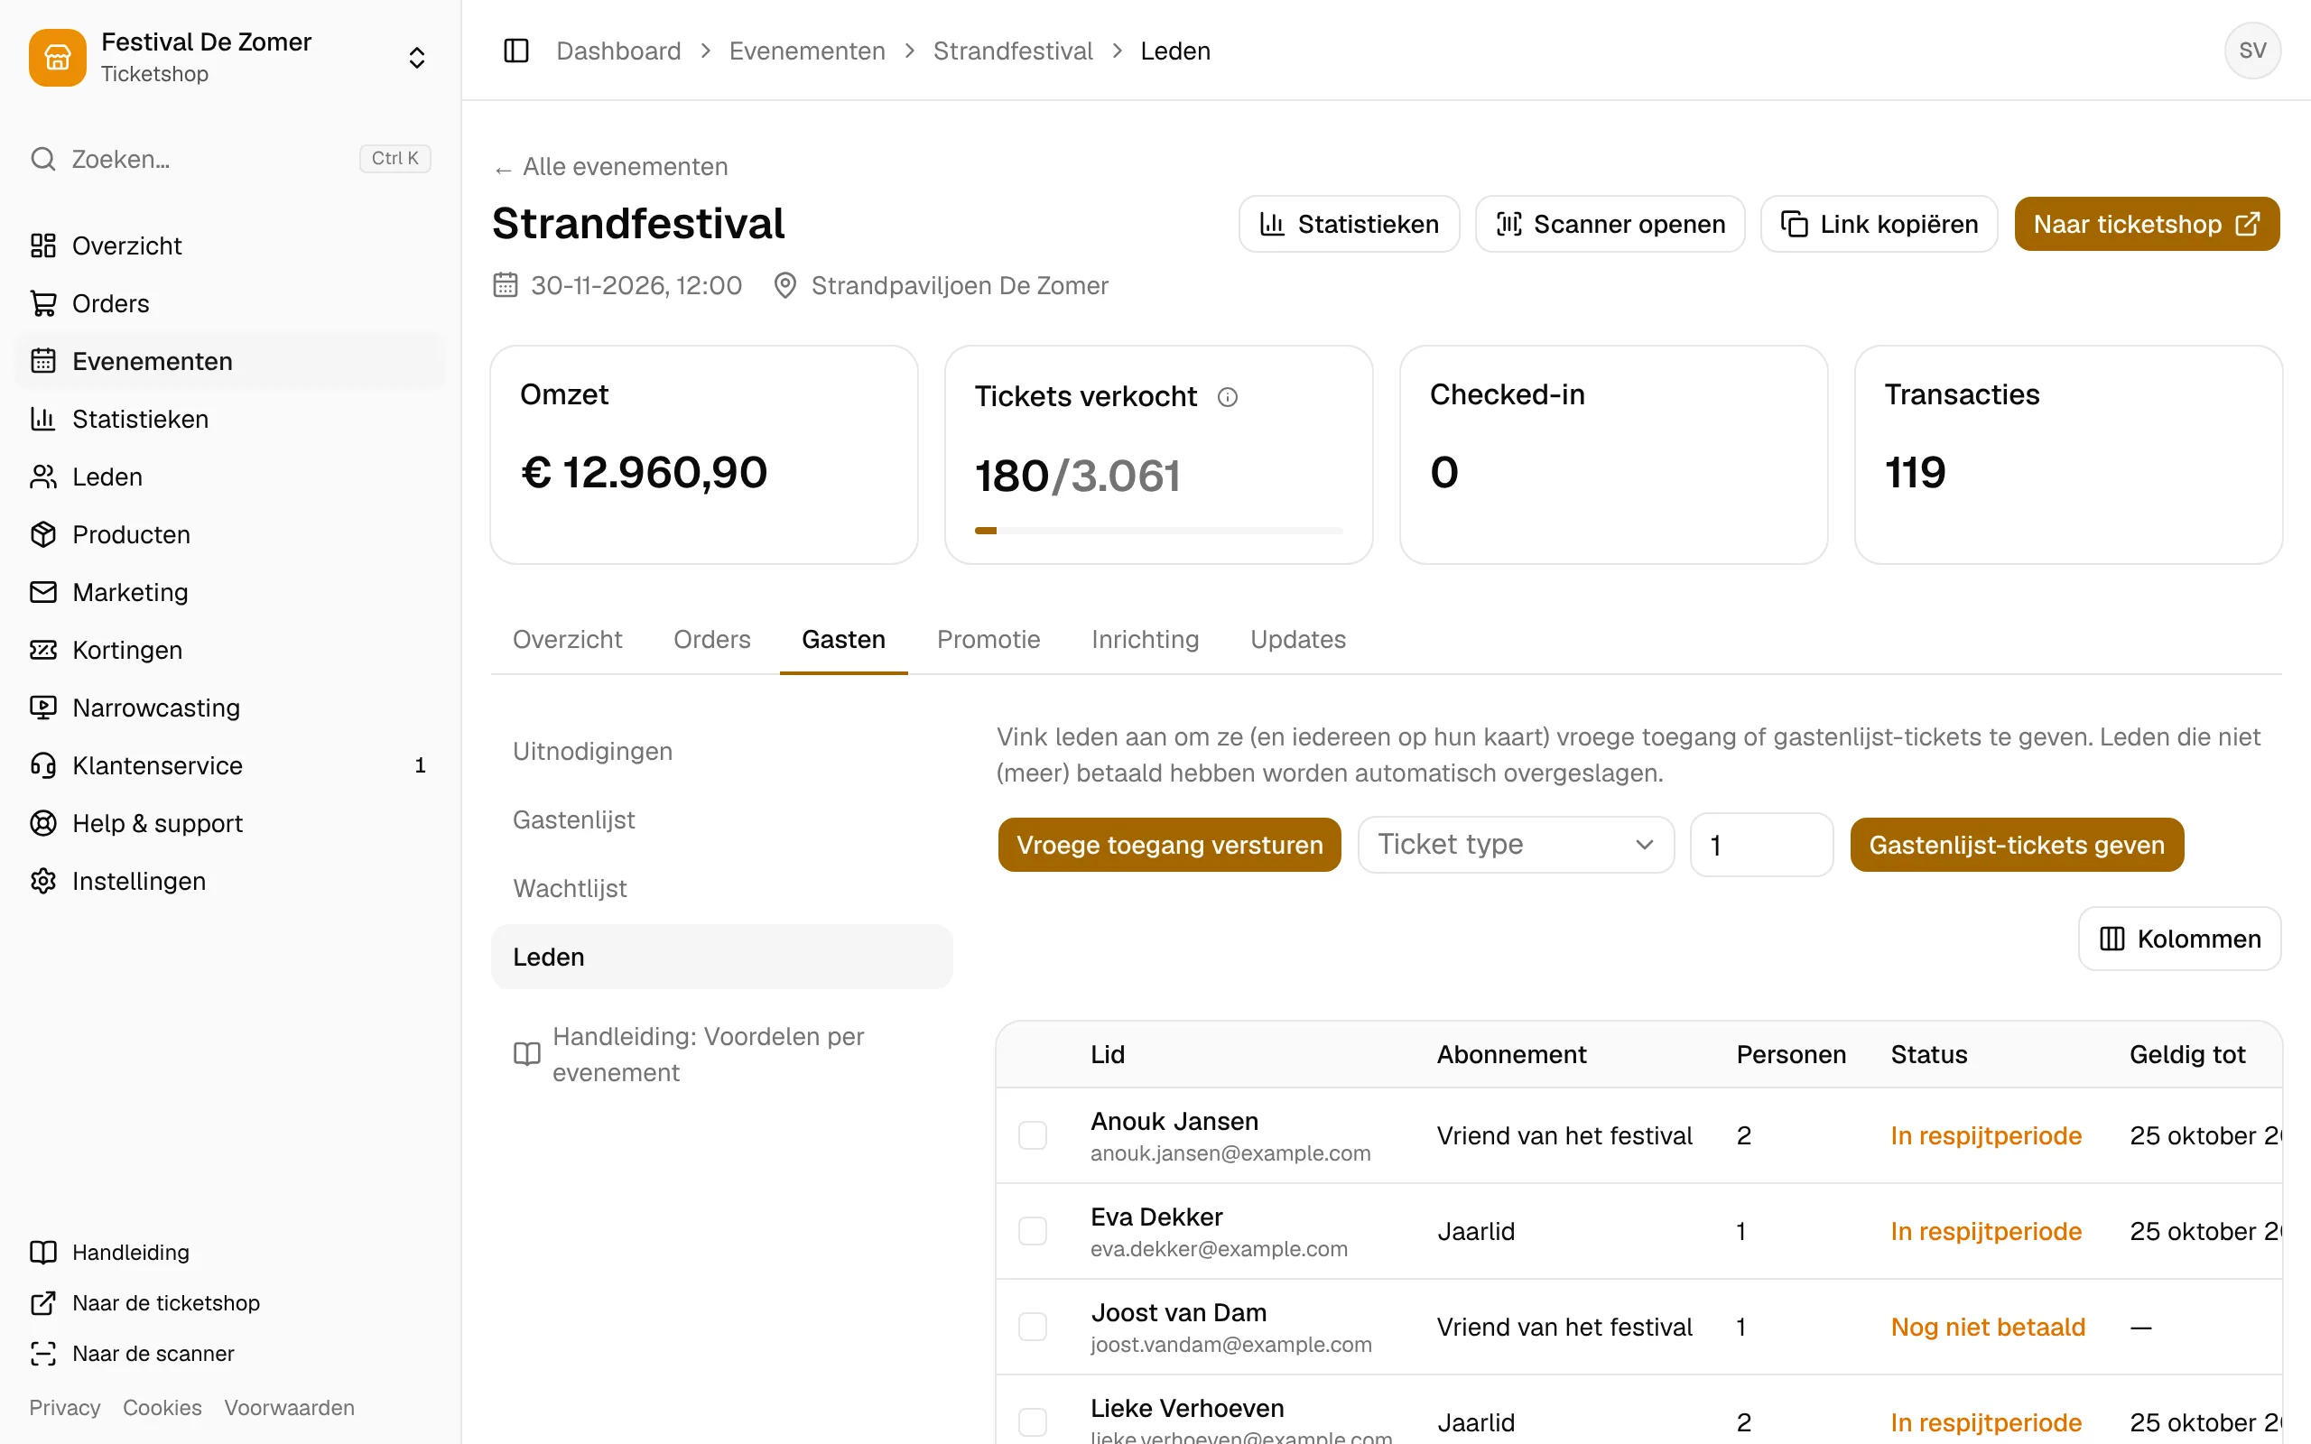Click the Marketing envelope icon
Viewport: 2311px width, 1444px height.
tap(43, 592)
